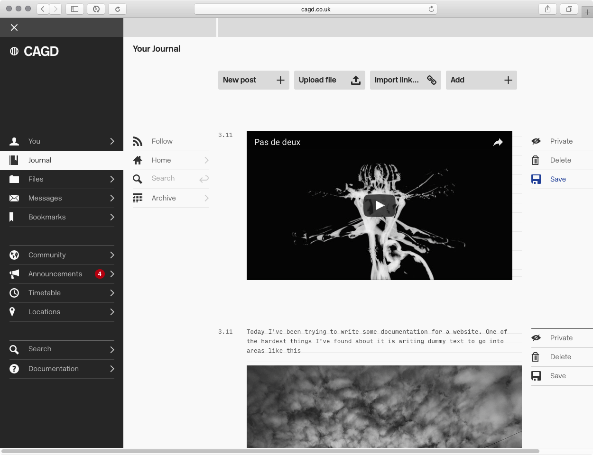Open the Messages menu item
This screenshot has height=455, width=593.
(x=62, y=198)
